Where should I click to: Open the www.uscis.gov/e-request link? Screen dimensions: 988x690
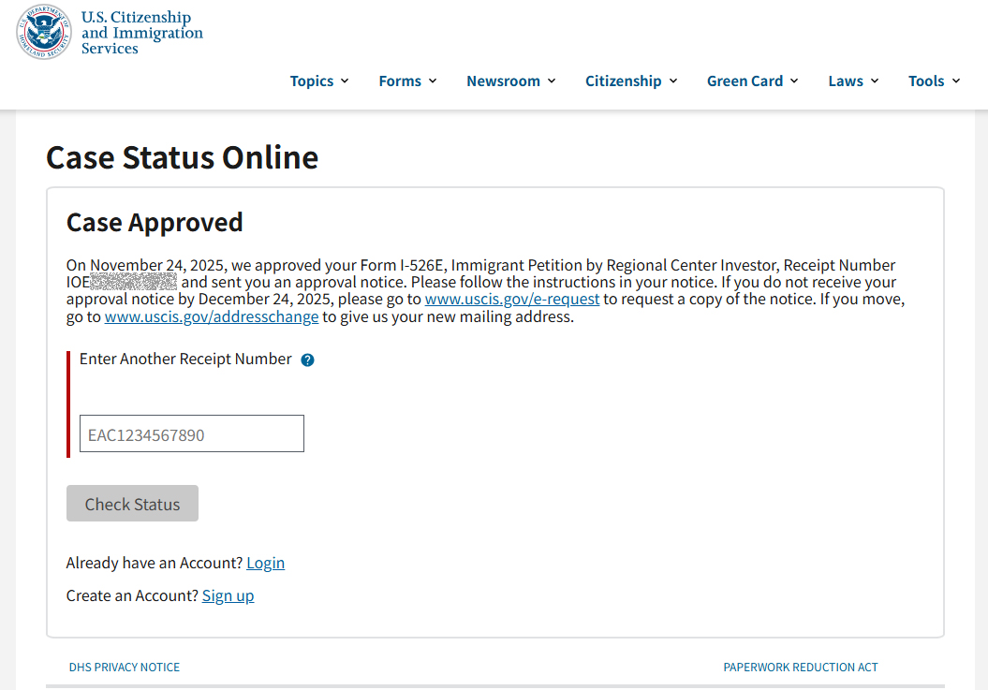click(512, 299)
